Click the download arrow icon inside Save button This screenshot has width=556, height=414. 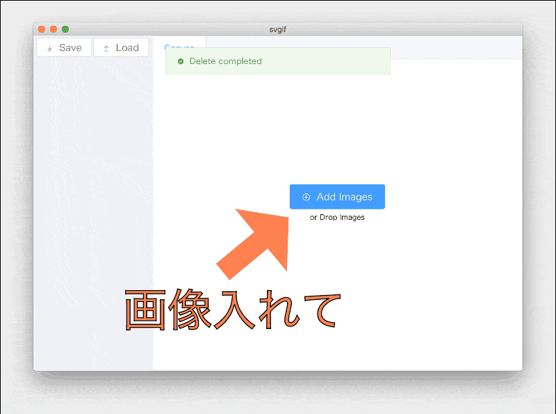click(49, 47)
